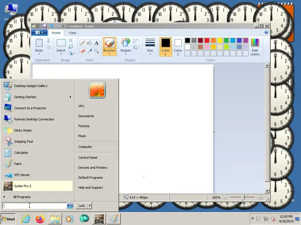Switch to the Home ribbon tab
This screenshot has width=301, height=225.
[56, 33]
